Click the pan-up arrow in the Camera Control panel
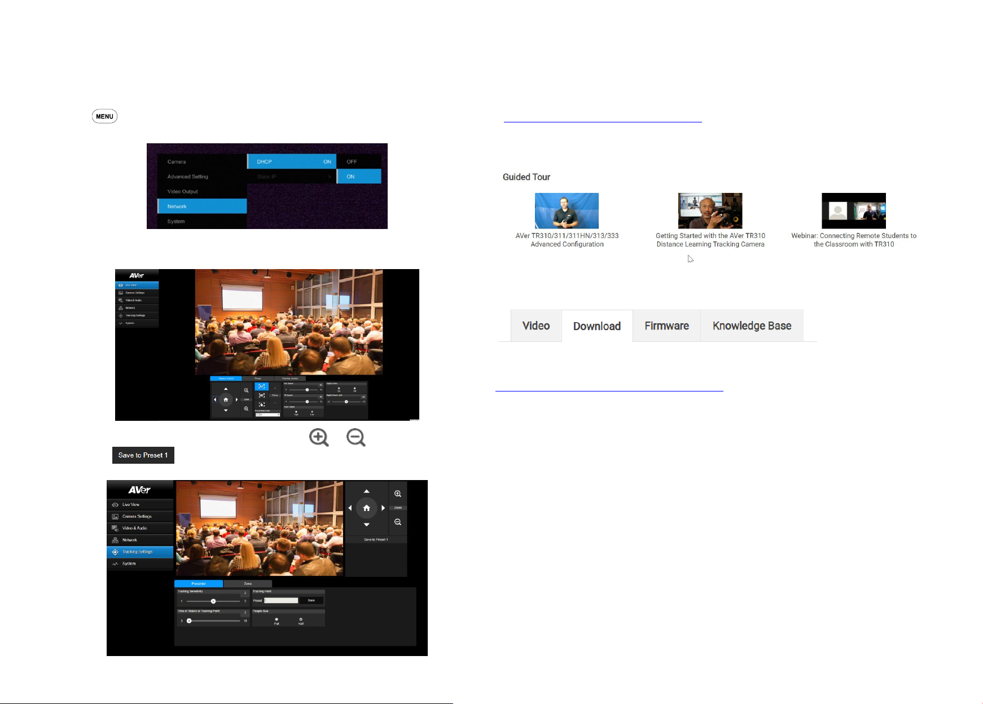 [226, 389]
